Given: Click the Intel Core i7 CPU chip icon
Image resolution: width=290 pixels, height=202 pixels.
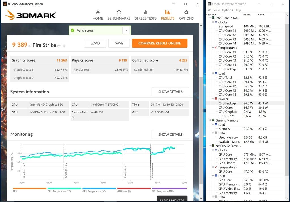Looking at the screenshot, I should [213, 18].
